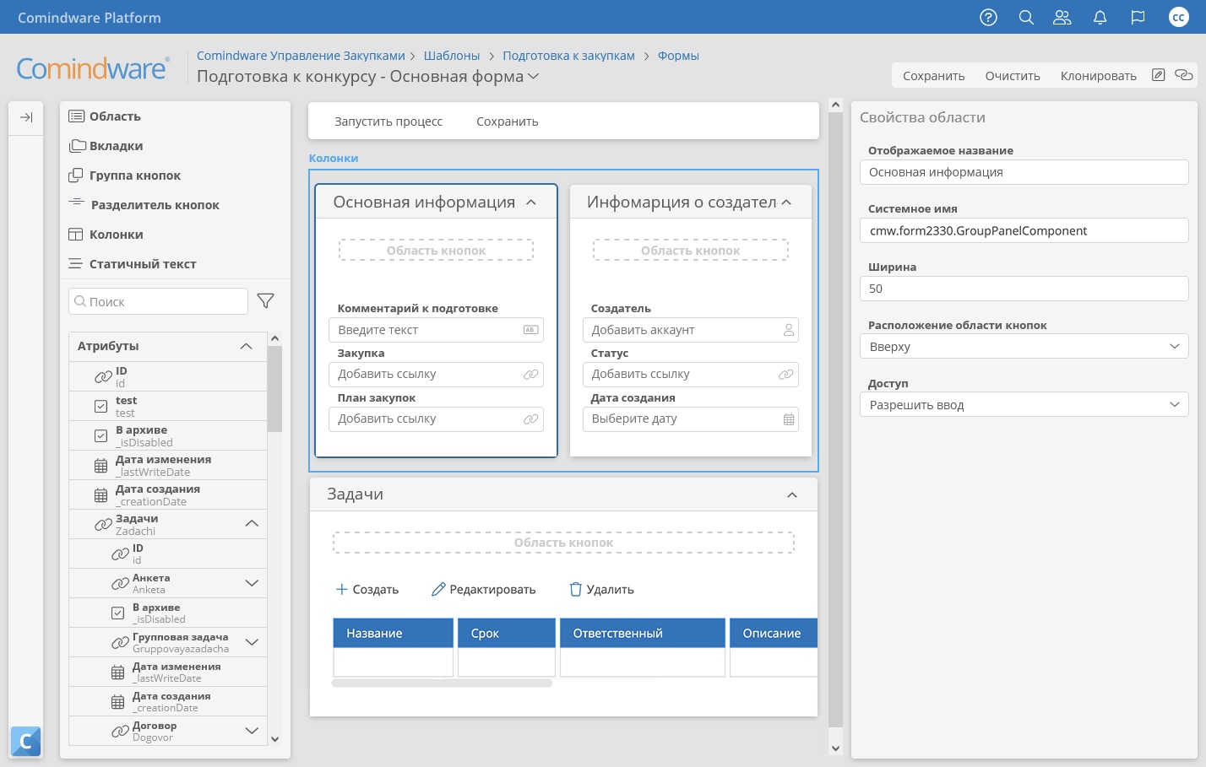Viewport: 1206px width, 767px height.
Task: Click the Клонировать button
Action: click(1098, 76)
